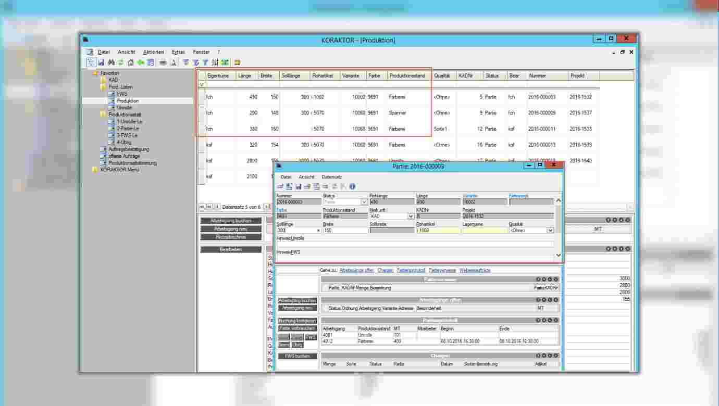Screen dimensions: 719x406
Task: Toggle the tree view icon in main toolbar
Action: pyautogui.click(x=91, y=62)
